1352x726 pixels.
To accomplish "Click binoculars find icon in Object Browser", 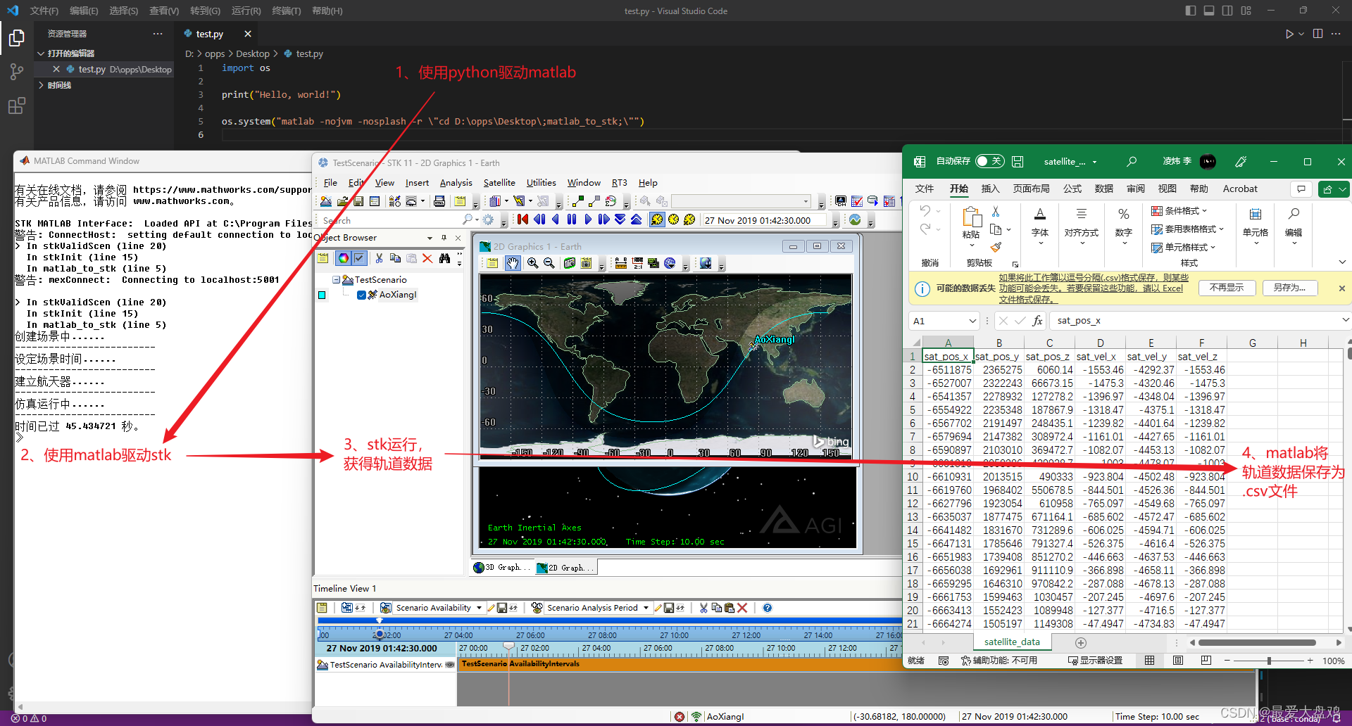I will pos(444,258).
